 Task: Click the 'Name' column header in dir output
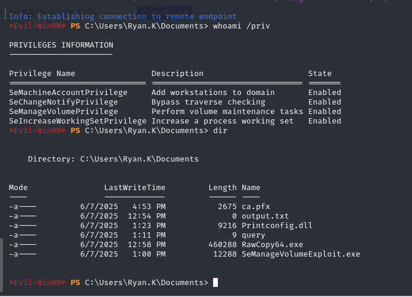click(x=251, y=187)
